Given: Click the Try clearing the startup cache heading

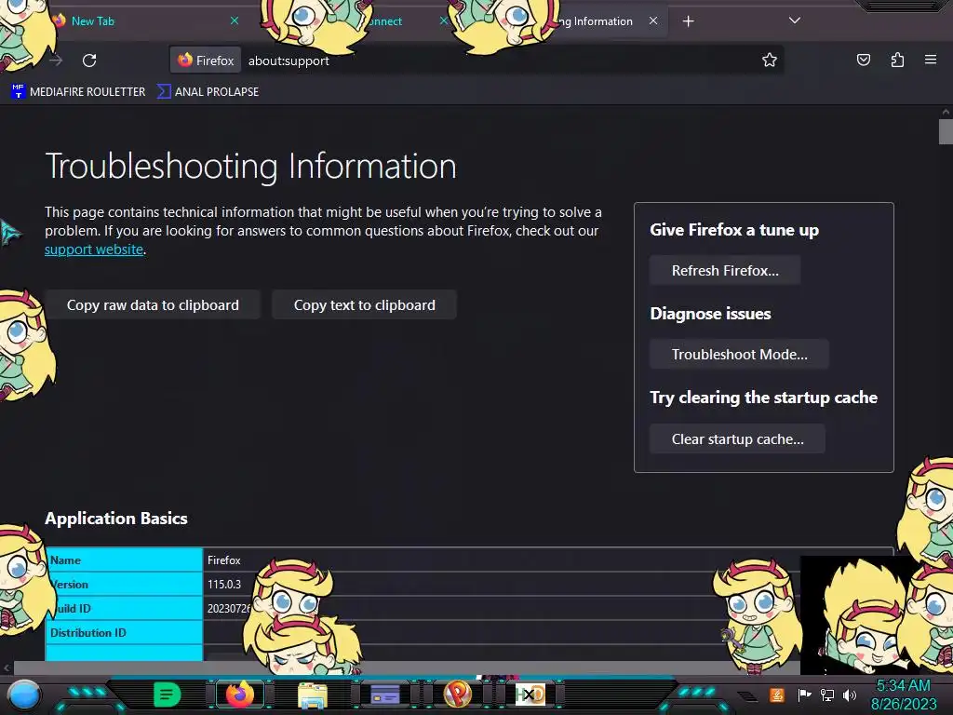Looking at the screenshot, I should 763,398.
